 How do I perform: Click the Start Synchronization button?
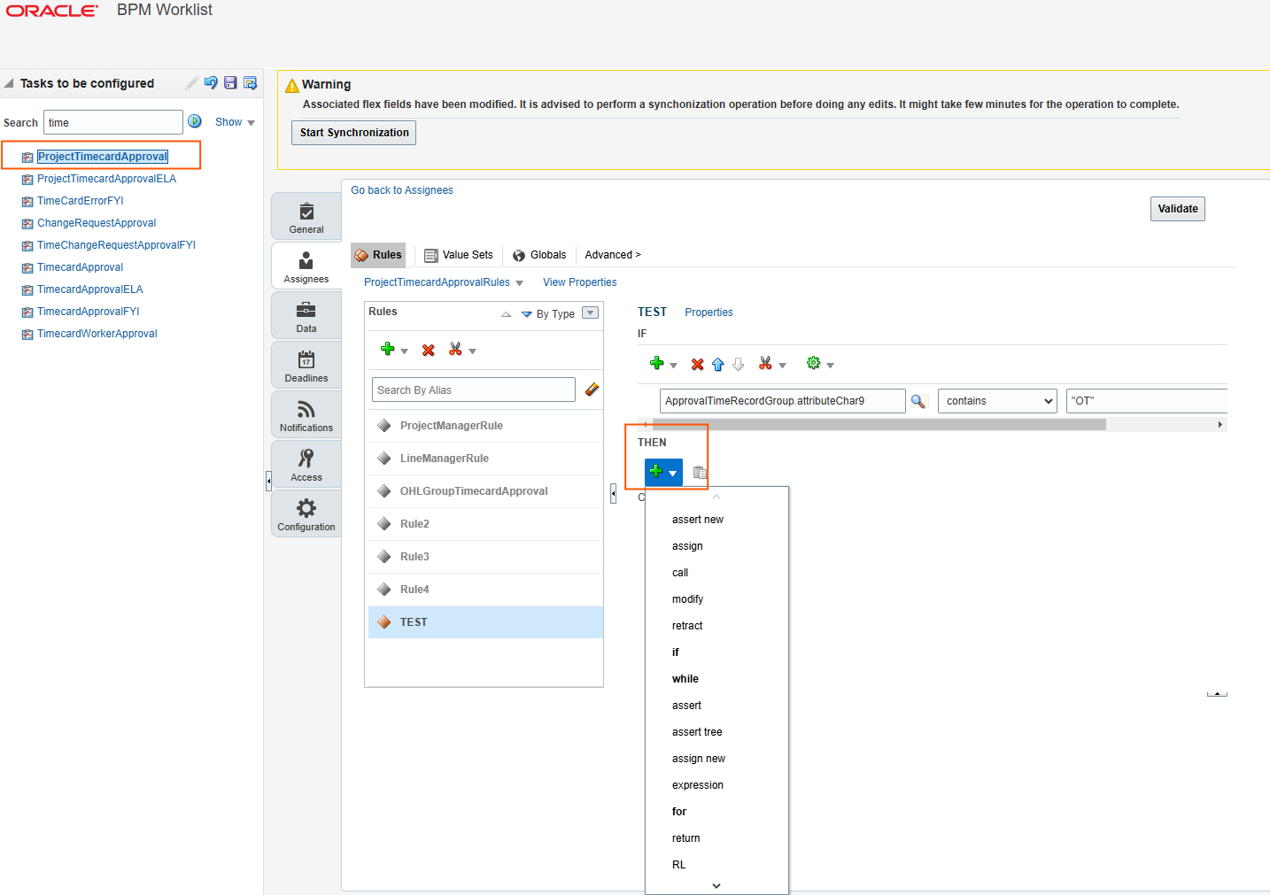tap(353, 132)
